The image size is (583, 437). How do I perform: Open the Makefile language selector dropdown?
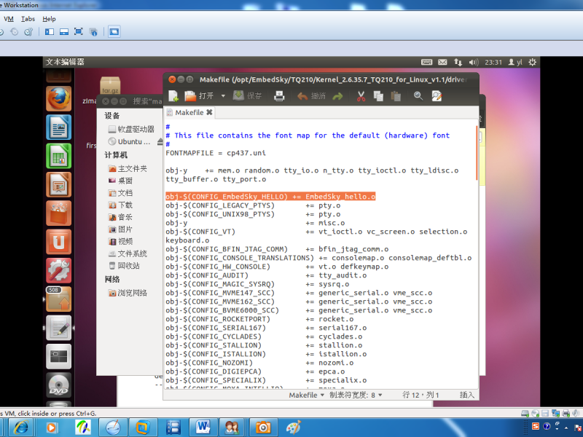coord(306,395)
